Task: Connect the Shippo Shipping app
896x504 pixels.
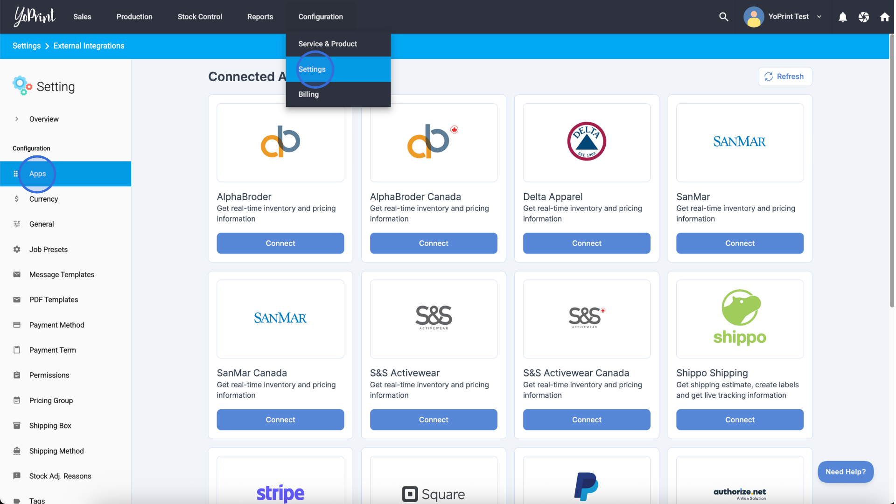Action: [740, 420]
